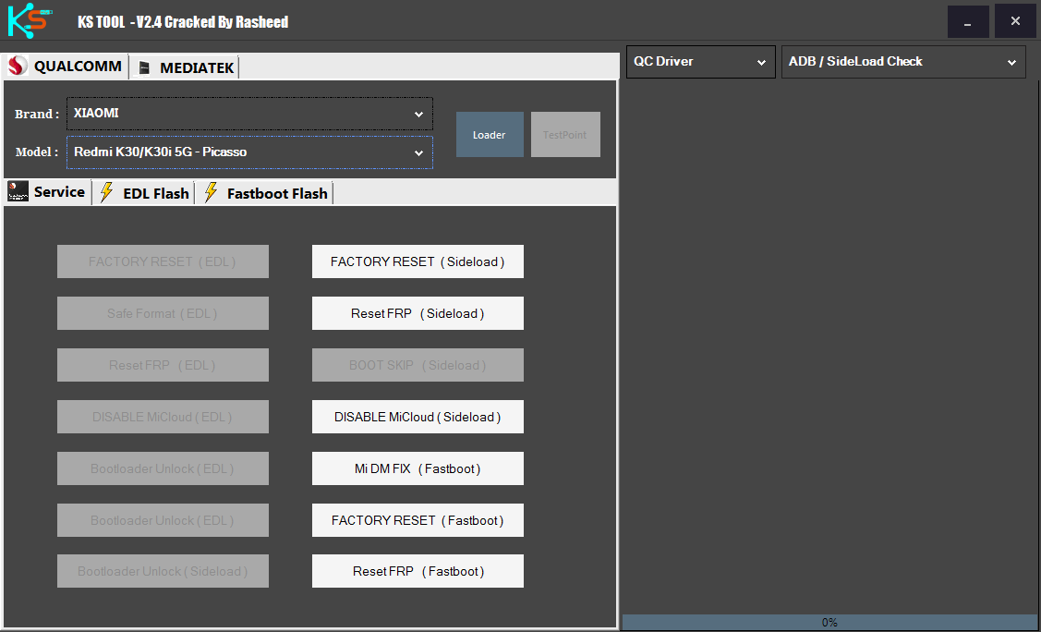Click the 0% progress bar
Image resolution: width=1041 pixels, height=632 pixels.
click(x=829, y=622)
